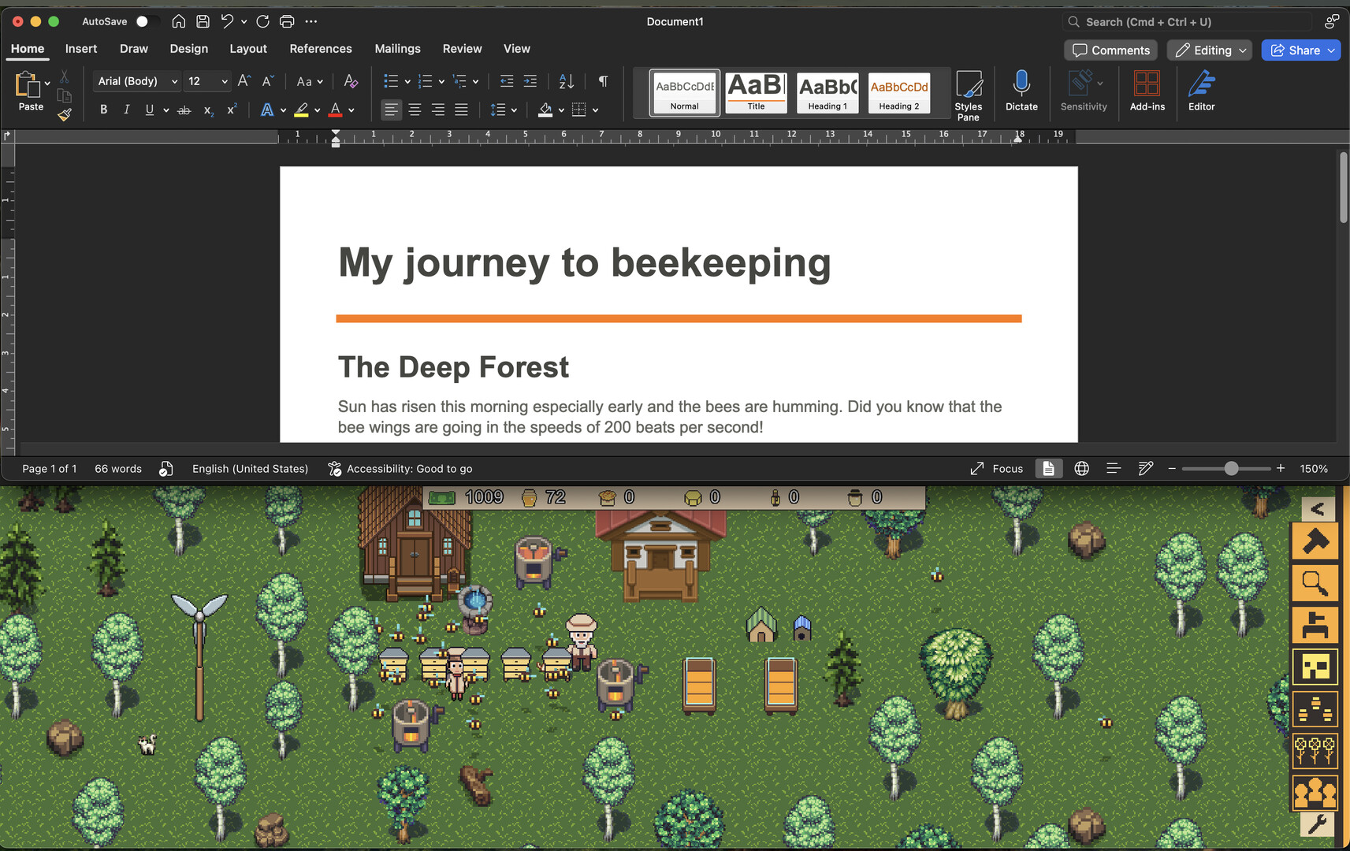Open the flowers panel in the game sidebar
Screen dimensions: 1350x851
click(1315, 751)
